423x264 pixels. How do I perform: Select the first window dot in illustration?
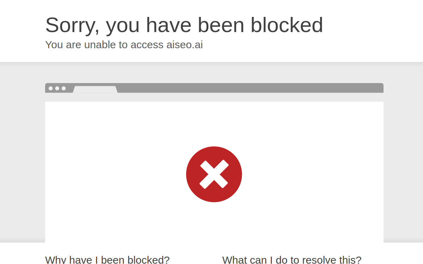pos(51,88)
